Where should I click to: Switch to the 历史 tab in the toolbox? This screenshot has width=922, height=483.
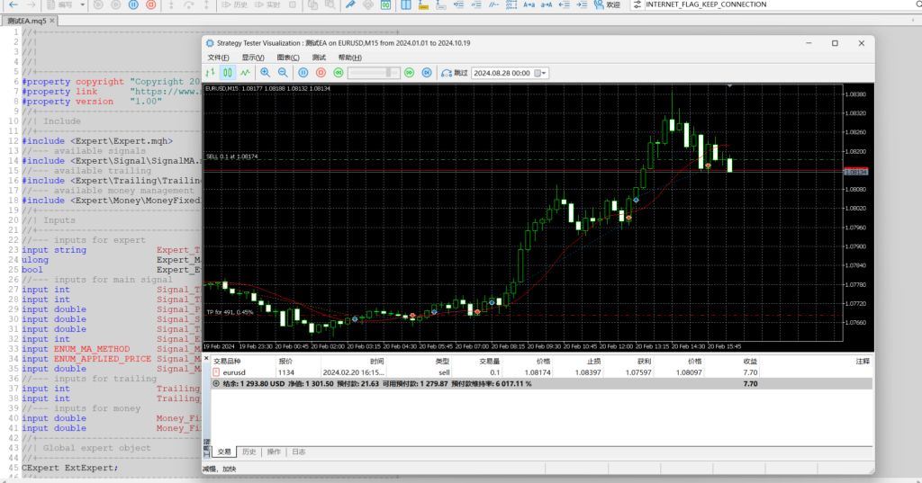pyautogui.click(x=249, y=452)
